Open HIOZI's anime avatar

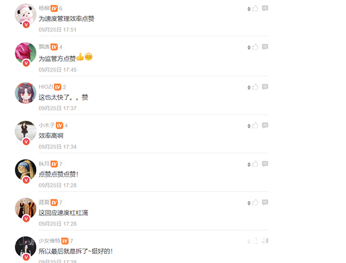point(25,93)
